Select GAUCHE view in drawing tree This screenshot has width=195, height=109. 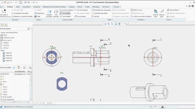click(x=6, y=45)
